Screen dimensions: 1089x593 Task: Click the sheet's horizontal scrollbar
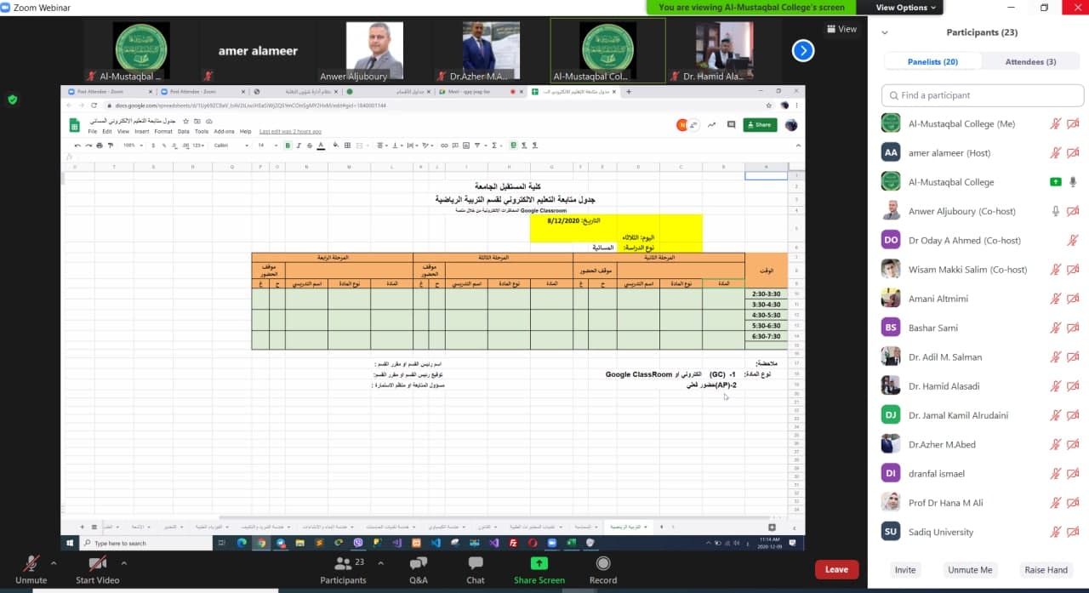(x=493, y=516)
